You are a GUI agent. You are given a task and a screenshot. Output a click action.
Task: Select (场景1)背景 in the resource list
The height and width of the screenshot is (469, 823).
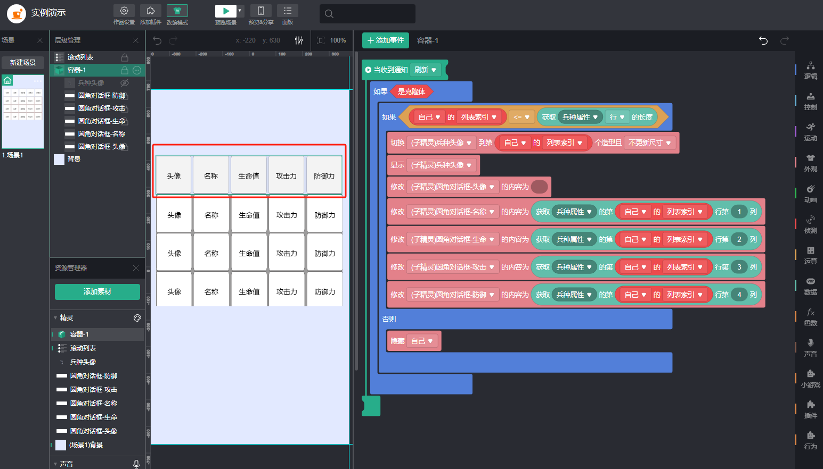tap(97, 445)
